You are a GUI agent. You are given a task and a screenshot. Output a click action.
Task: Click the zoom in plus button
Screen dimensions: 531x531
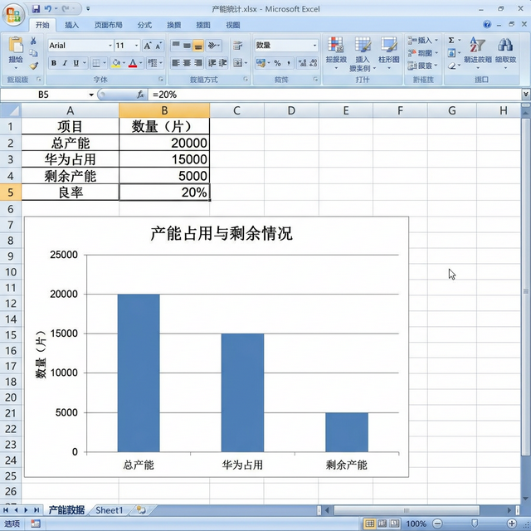513,524
